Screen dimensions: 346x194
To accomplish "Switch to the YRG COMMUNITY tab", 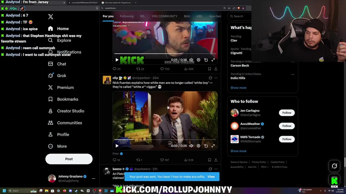I will 164,16.
